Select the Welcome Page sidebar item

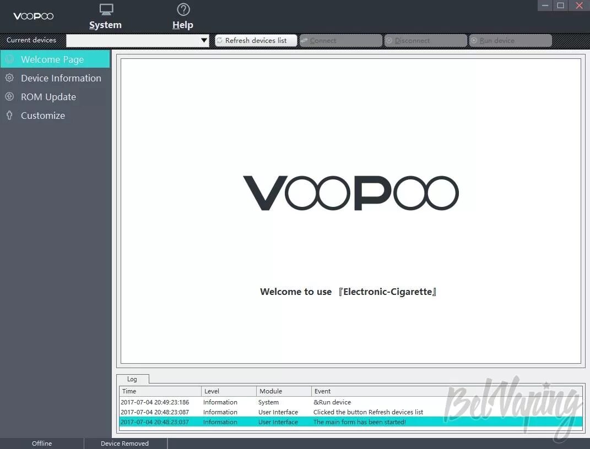tap(55, 59)
